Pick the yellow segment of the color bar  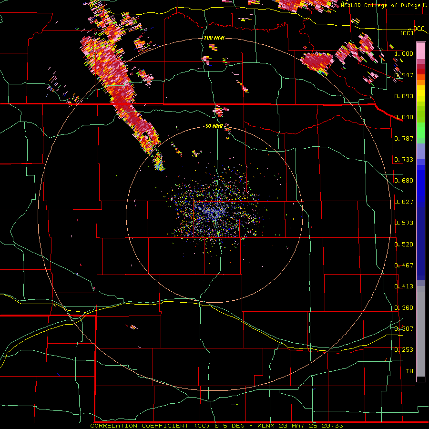pos(421,94)
